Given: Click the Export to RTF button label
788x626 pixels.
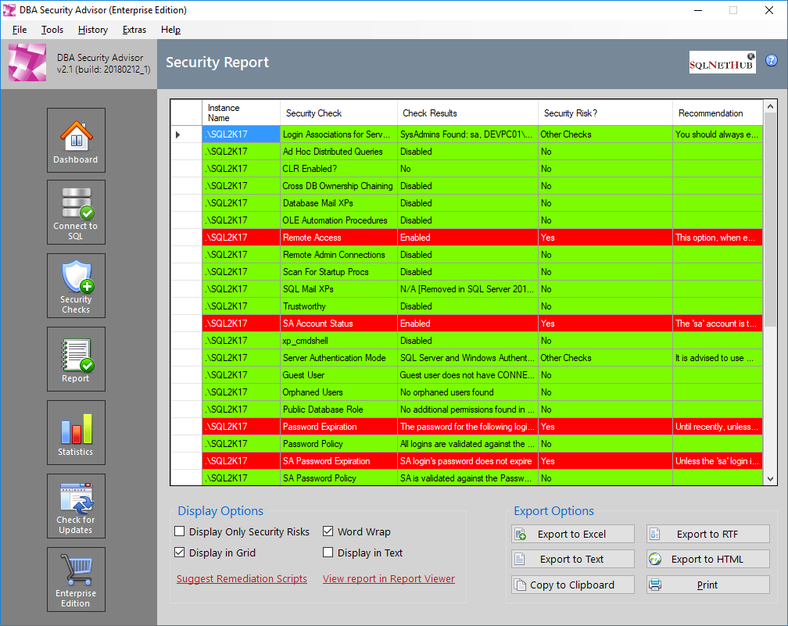Looking at the screenshot, I should [707, 534].
